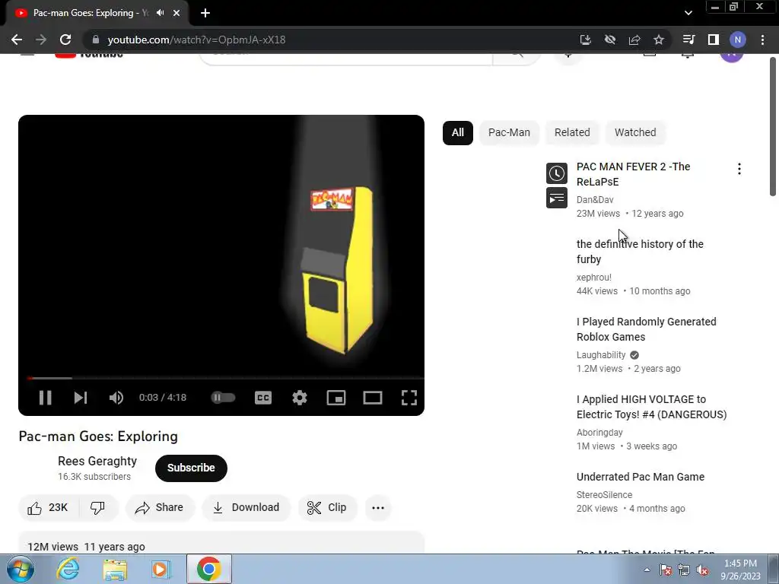Viewport: 779px width, 584px height.
Task: Like the video with thumbs up
Action: click(x=48, y=507)
